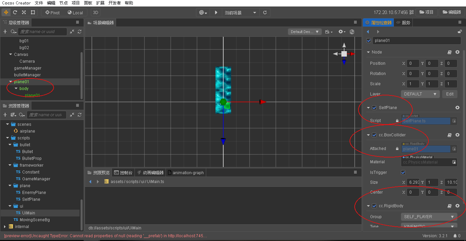This screenshot has width=466, height=241.
Task: Open Node section help book icon
Action: tap(450, 52)
